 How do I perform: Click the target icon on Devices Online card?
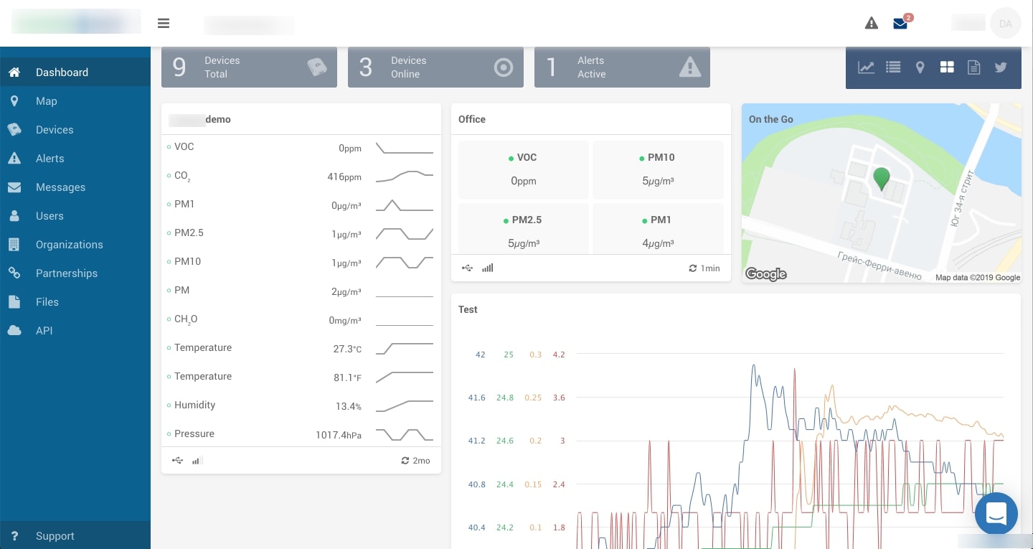click(504, 67)
